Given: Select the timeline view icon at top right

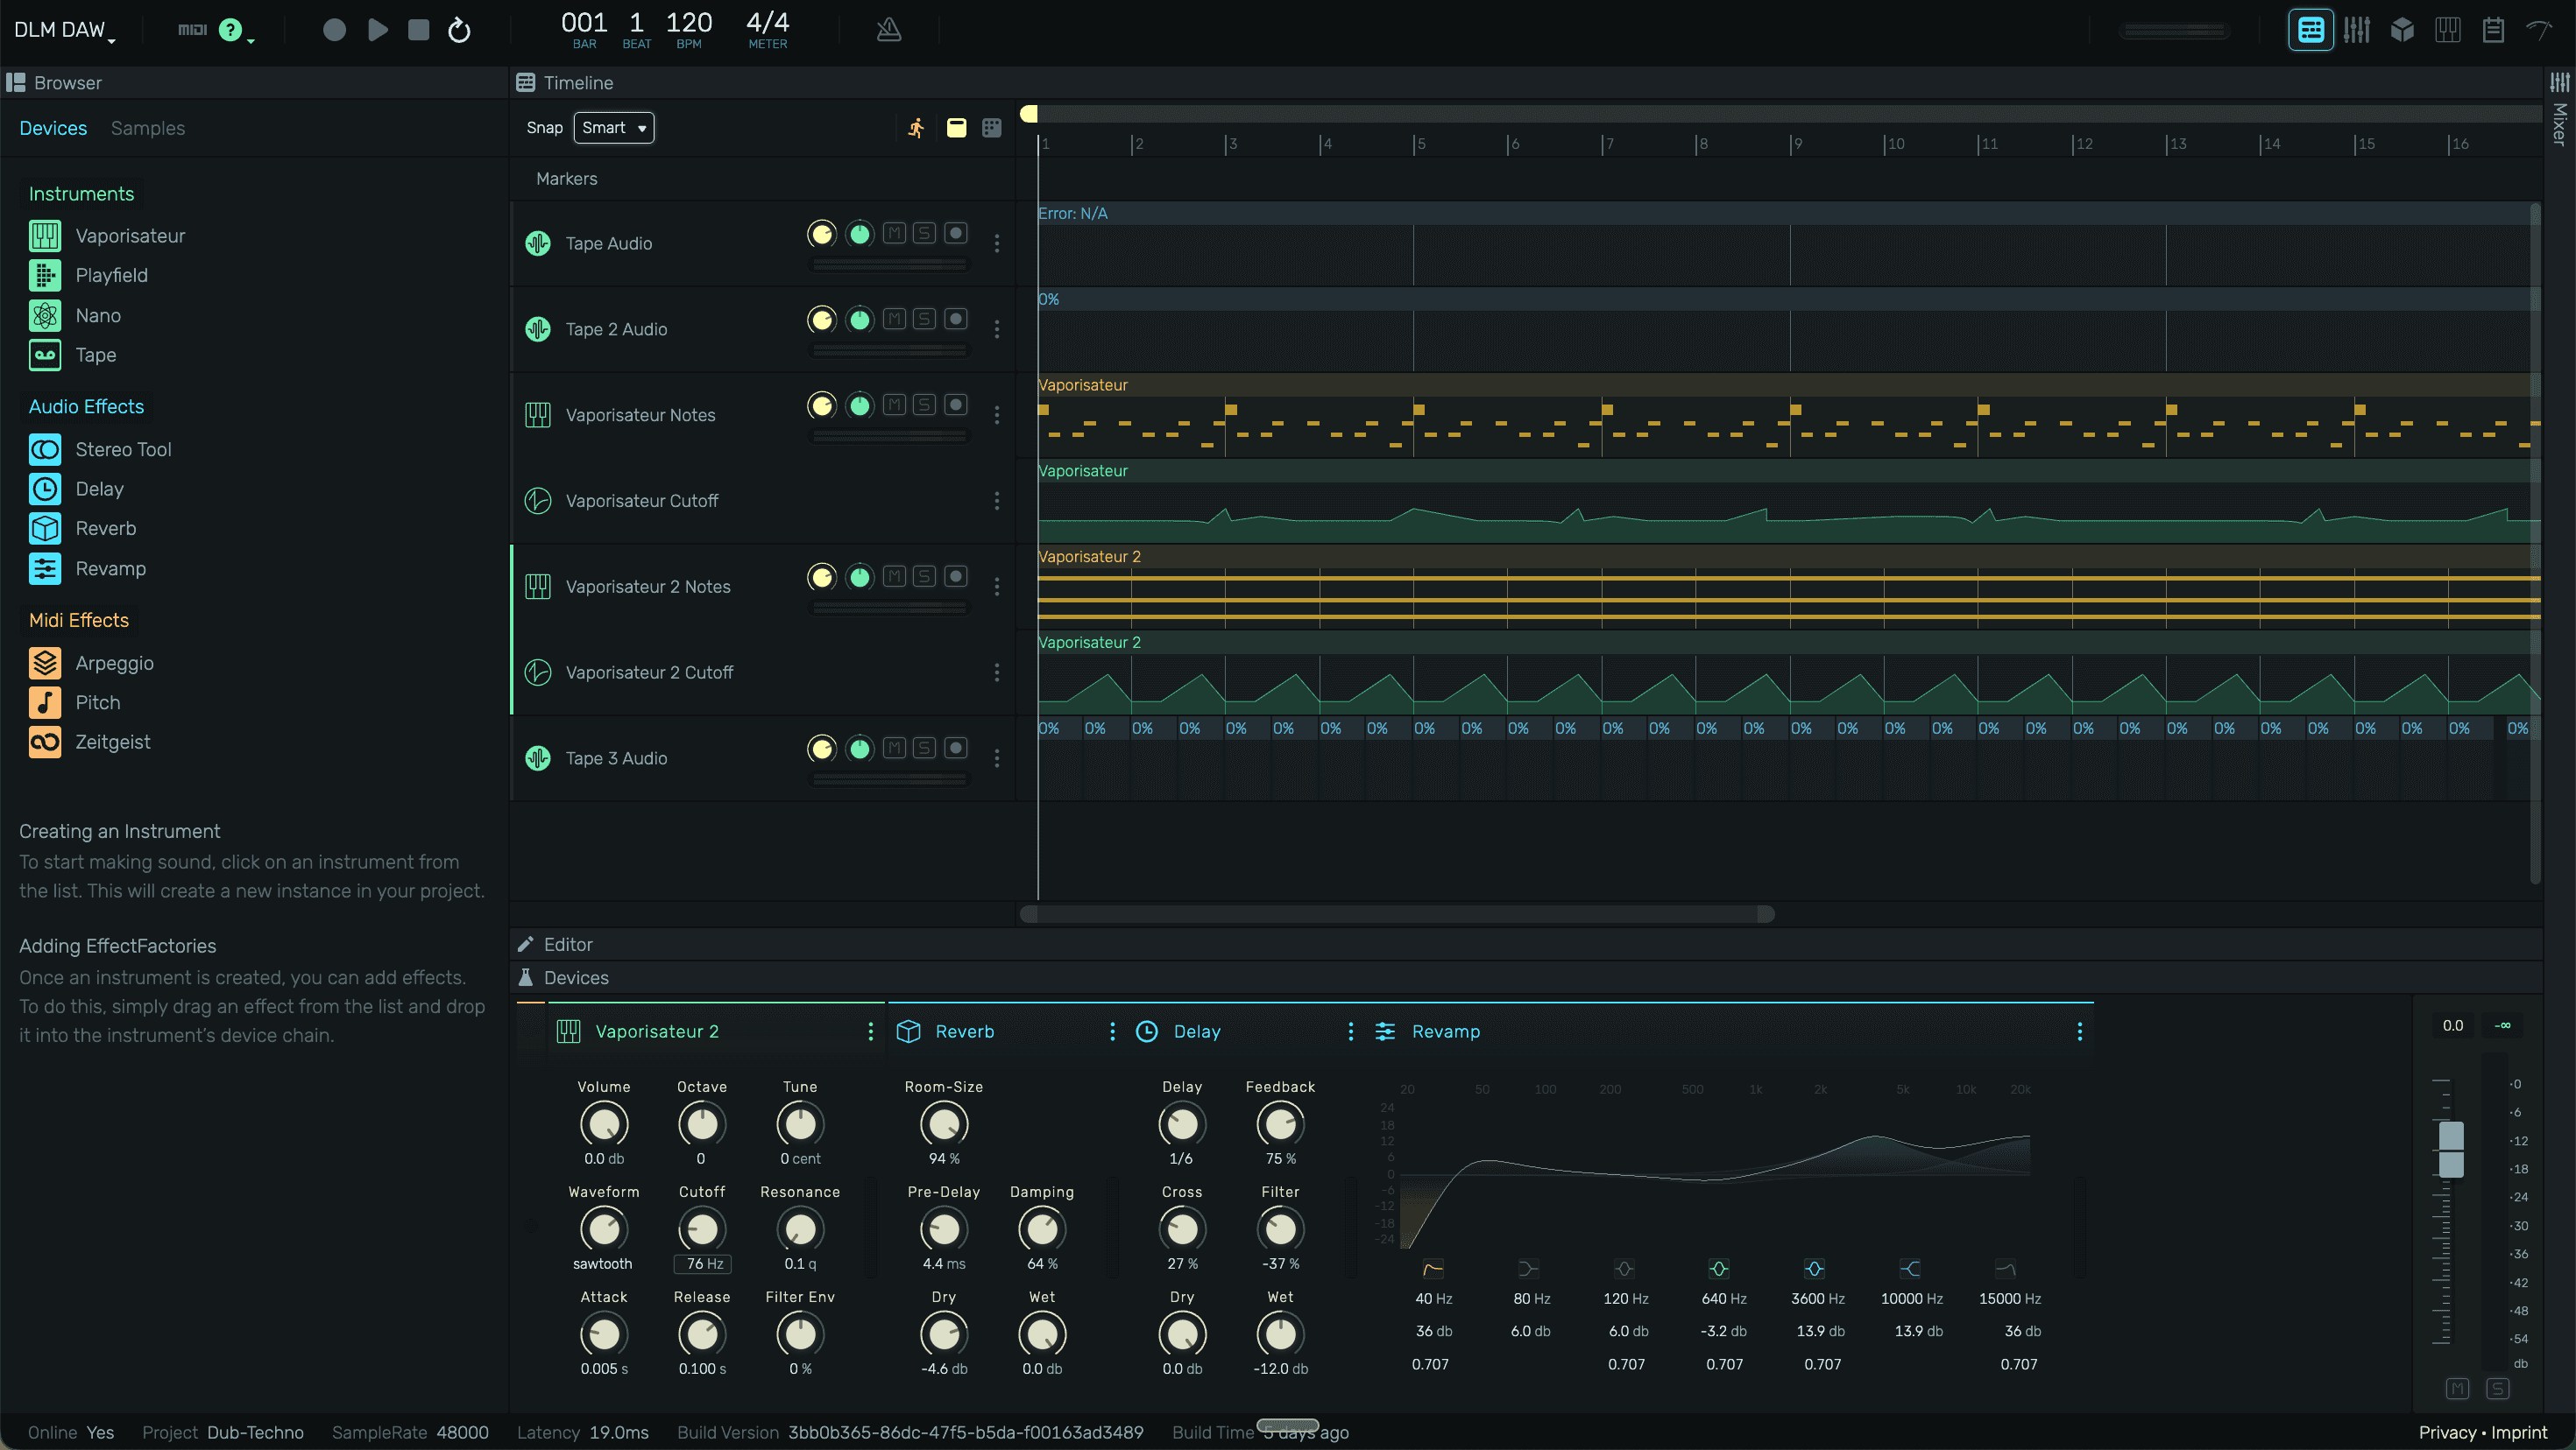Looking at the screenshot, I should tap(2311, 30).
